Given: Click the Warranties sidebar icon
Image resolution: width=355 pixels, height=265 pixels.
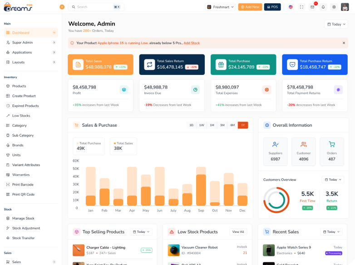Looking at the screenshot, I should click(x=8, y=175).
